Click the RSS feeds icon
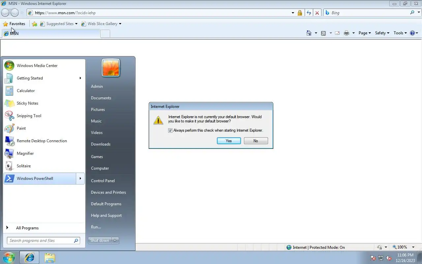This screenshot has height=264, width=422. point(323,33)
